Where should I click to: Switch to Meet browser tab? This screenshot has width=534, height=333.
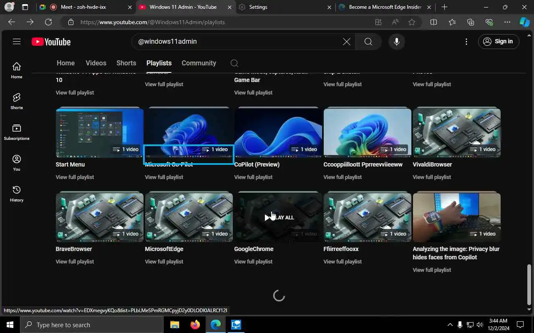coord(86,7)
